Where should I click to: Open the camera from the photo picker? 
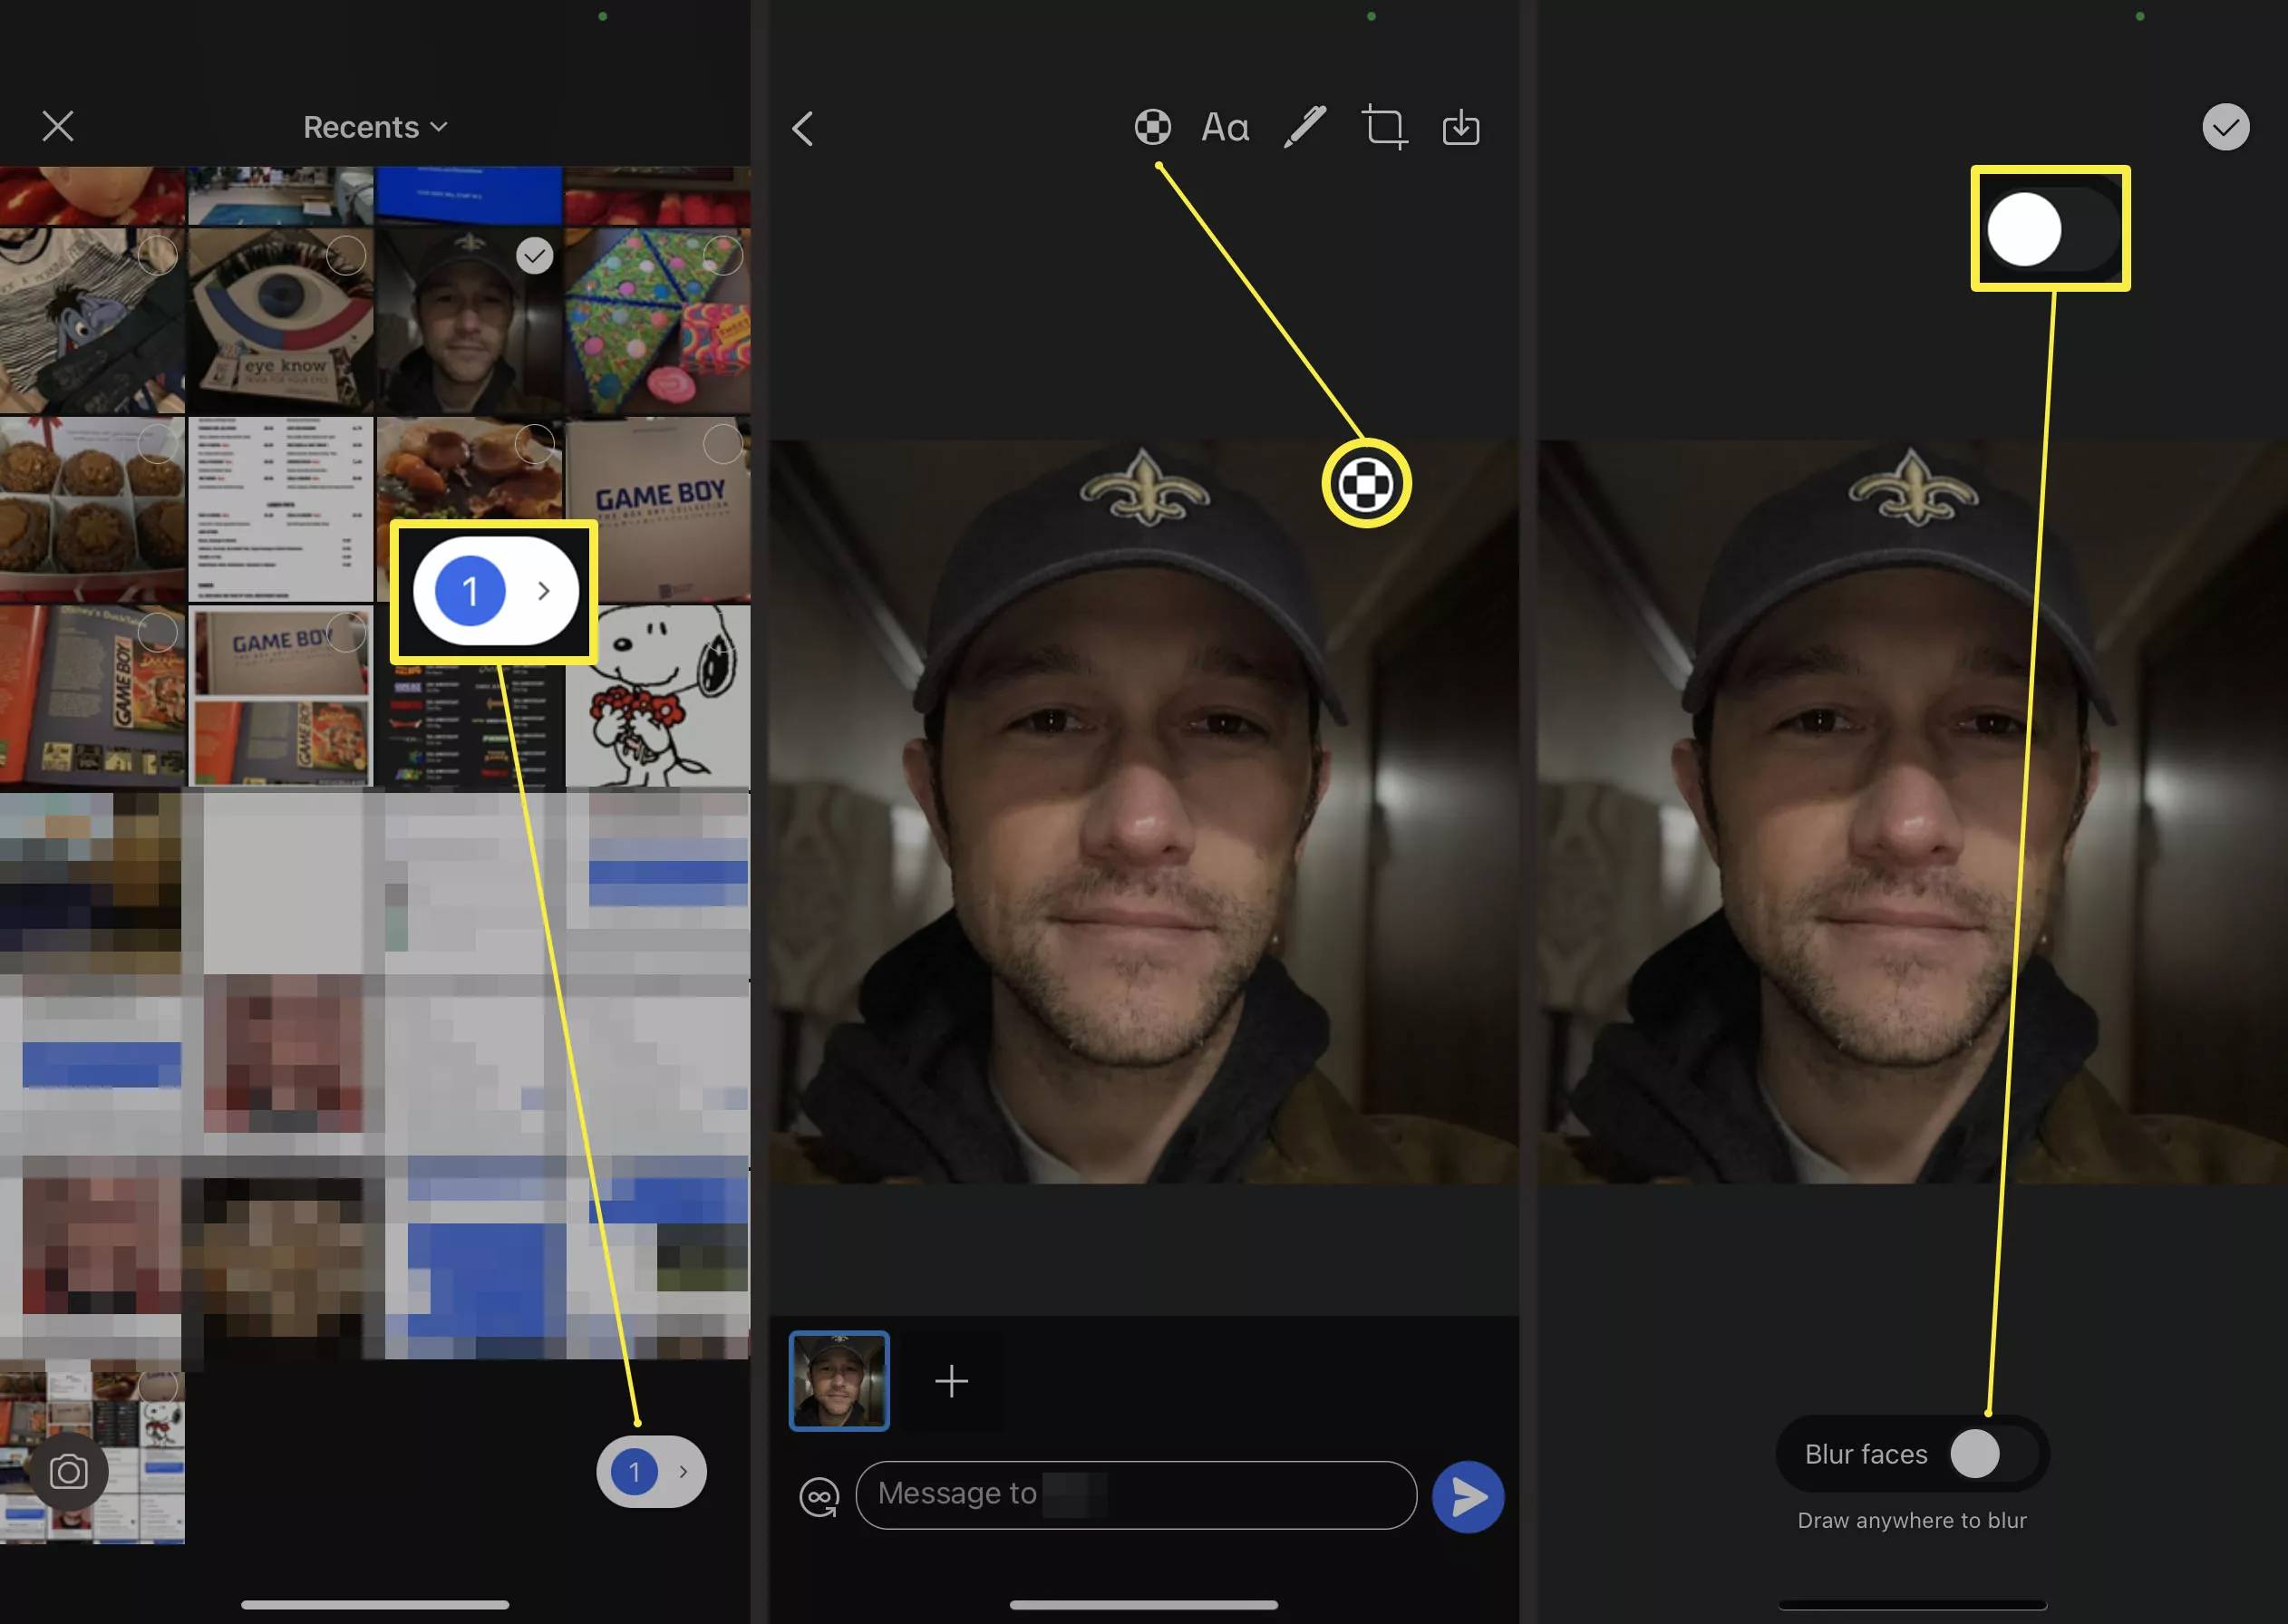[68, 1471]
